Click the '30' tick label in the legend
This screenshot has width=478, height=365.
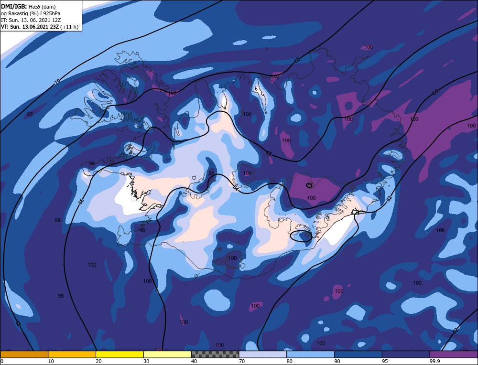coord(146,361)
